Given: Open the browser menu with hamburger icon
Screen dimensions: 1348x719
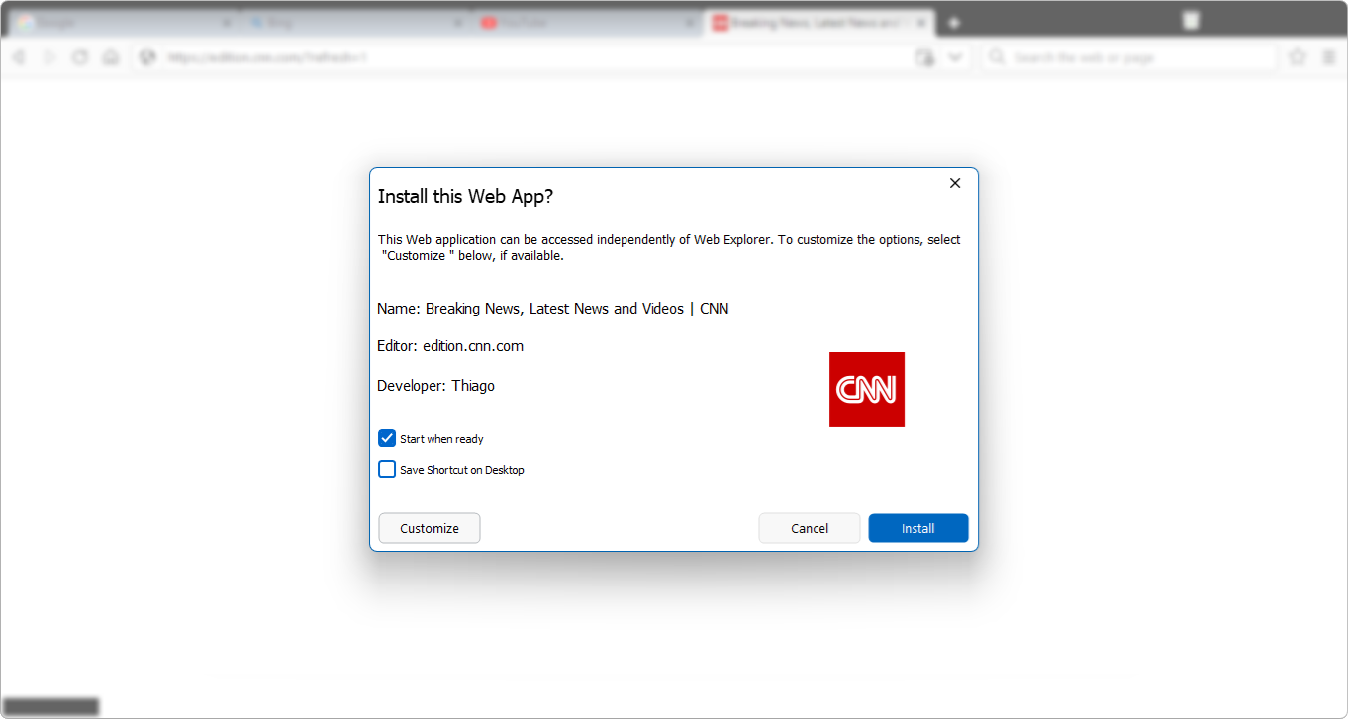Looking at the screenshot, I should (1329, 56).
